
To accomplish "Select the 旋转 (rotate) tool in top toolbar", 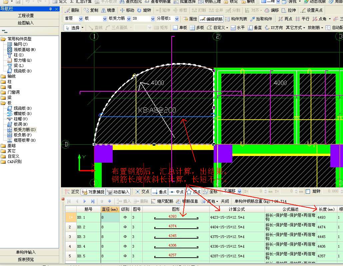I will pos(144,10).
